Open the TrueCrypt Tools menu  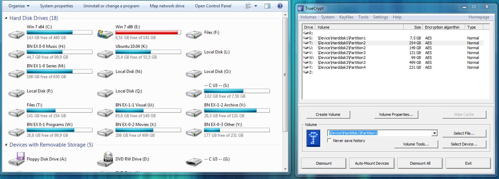pyautogui.click(x=363, y=17)
